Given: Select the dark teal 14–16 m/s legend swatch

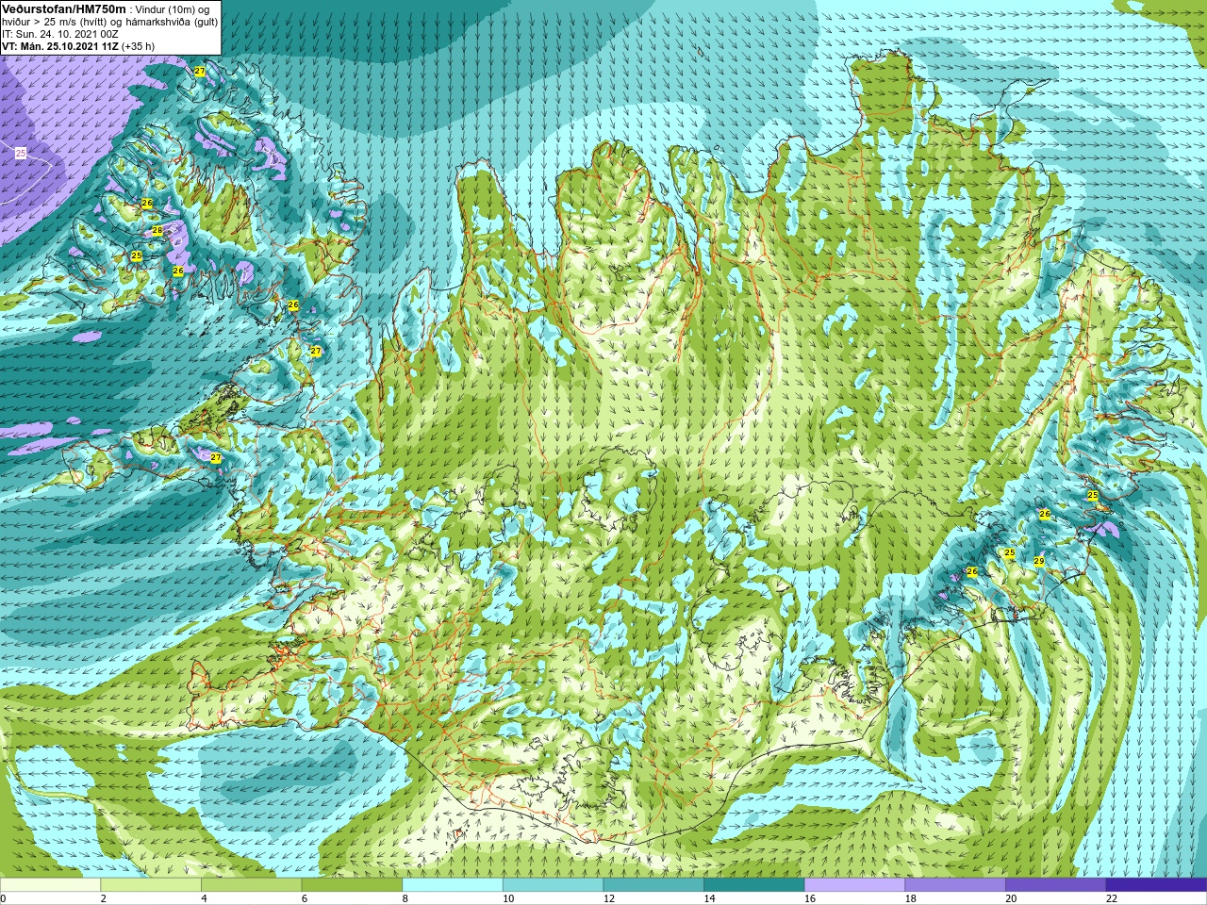Looking at the screenshot, I should pyautogui.click(x=754, y=885).
